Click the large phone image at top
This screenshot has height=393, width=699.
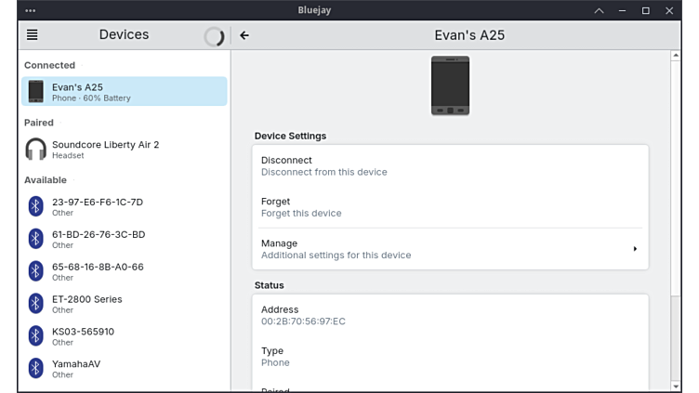(x=450, y=85)
